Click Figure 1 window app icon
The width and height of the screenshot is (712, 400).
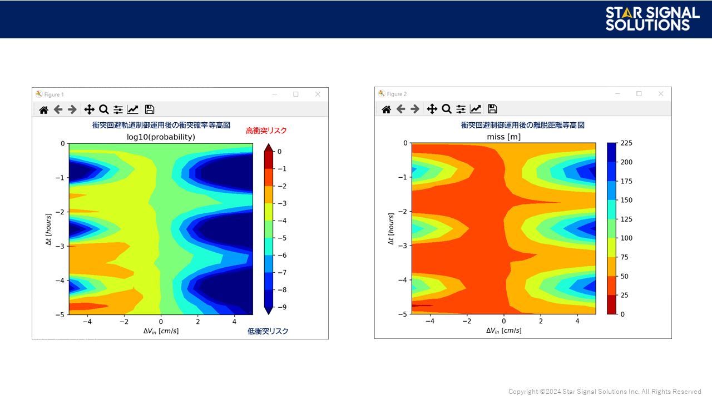tap(39, 94)
